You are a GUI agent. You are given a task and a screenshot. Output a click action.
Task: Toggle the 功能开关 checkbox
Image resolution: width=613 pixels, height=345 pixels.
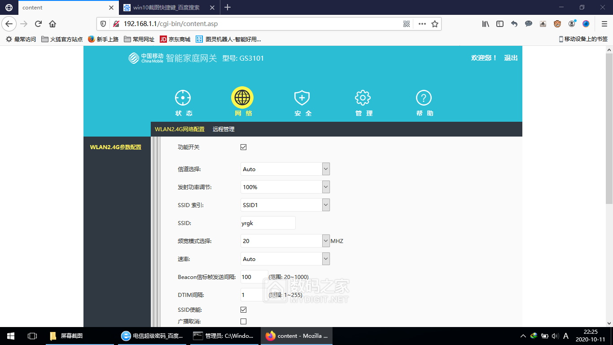click(244, 147)
